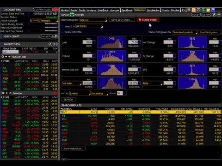Sort results by the VOL INDEX column header
The height and width of the screenshot is (166, 222).
point(162,109)
